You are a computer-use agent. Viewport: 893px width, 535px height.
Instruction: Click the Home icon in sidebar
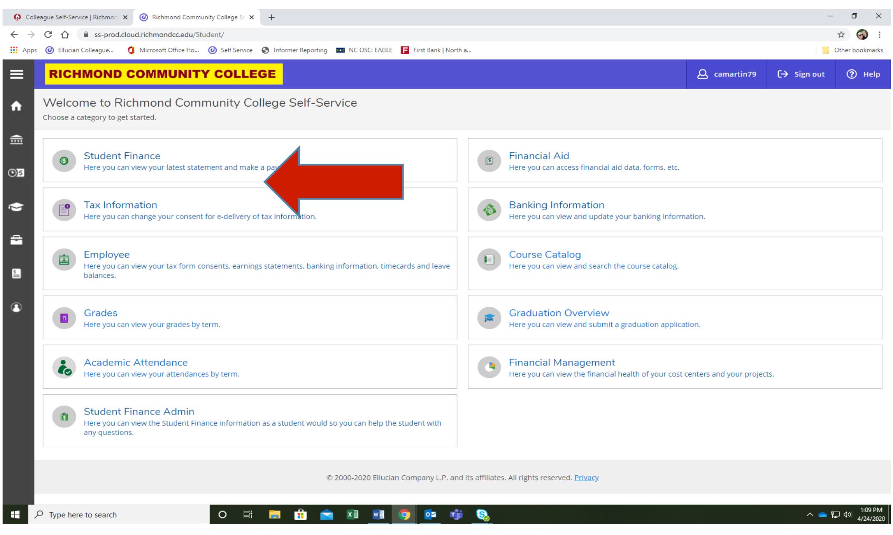[16, 106]
